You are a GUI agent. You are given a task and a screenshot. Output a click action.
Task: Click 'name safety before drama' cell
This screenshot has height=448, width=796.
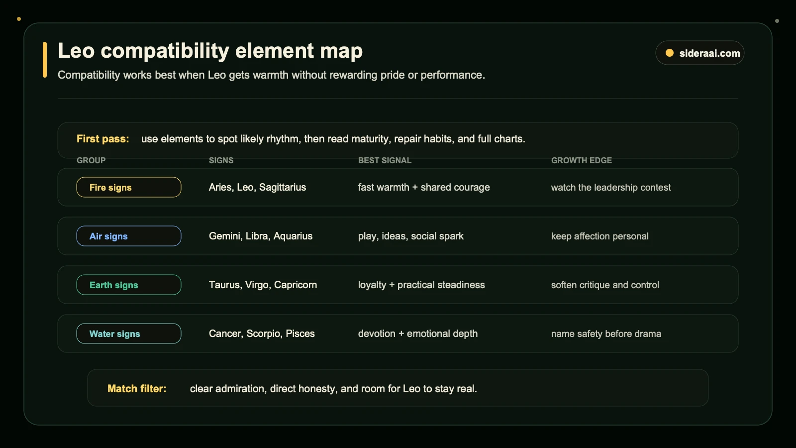click(606, 334)
